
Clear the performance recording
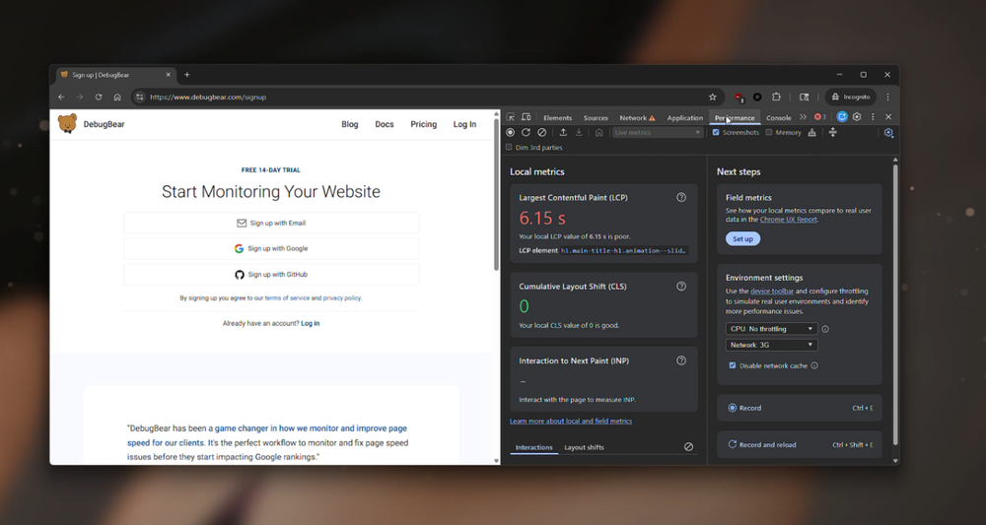coord(541,133)
